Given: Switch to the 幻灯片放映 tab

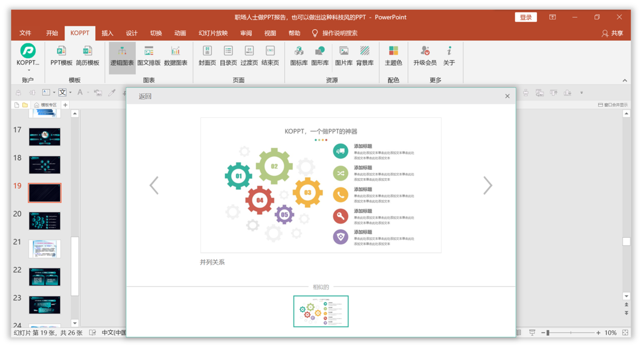Looking at the screenshot, I should (x=213, y=33).
